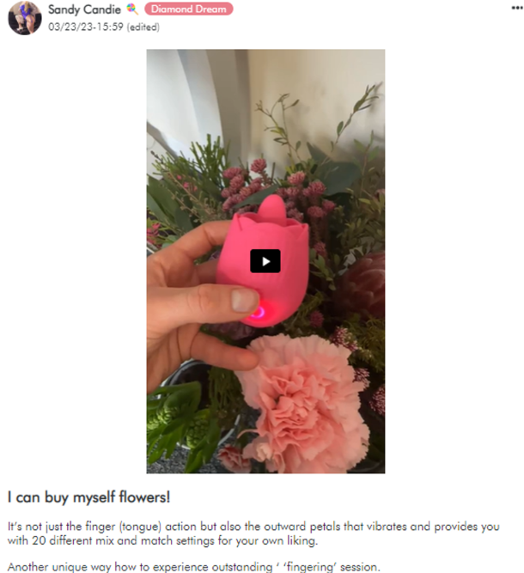Viewport: 524px width, 573px height.
Task: Click the line starting 'It's not just the finger'
Action: pos(253,527)
